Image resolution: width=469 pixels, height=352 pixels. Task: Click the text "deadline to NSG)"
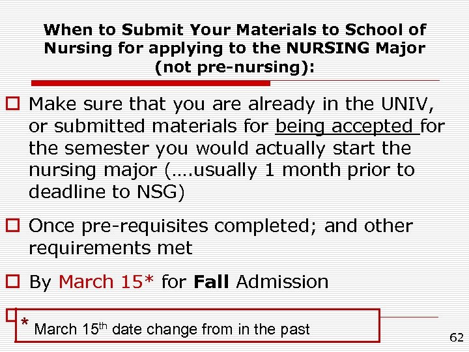tap(107, 192)
